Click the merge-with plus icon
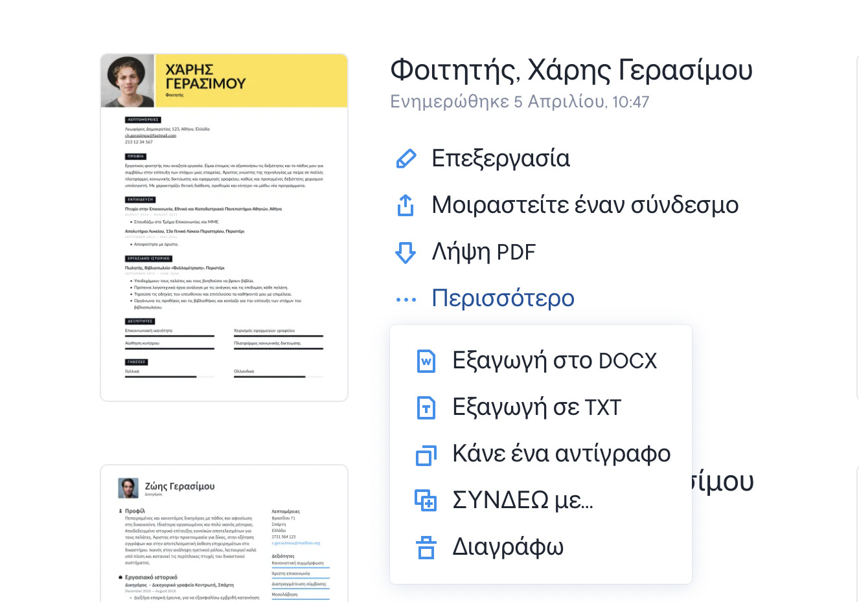The height and width of the screenshot is (602, 859). [426, 500]
